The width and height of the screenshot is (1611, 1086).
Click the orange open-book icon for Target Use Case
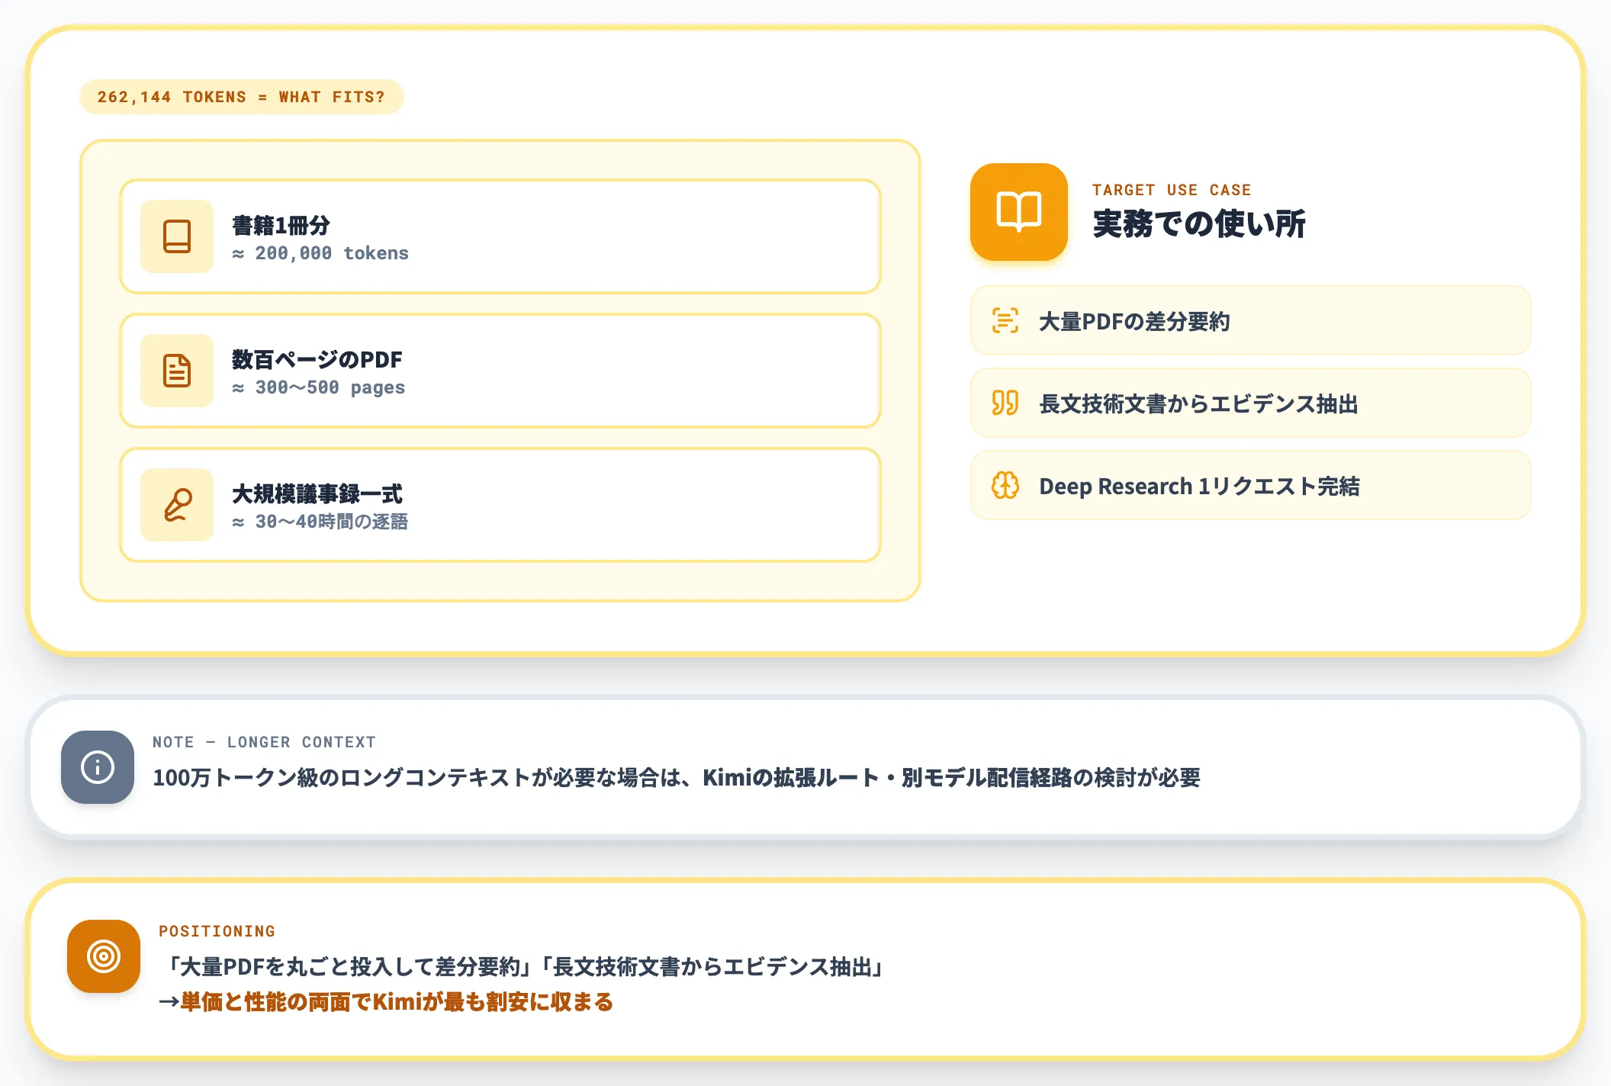point(1018,212)
